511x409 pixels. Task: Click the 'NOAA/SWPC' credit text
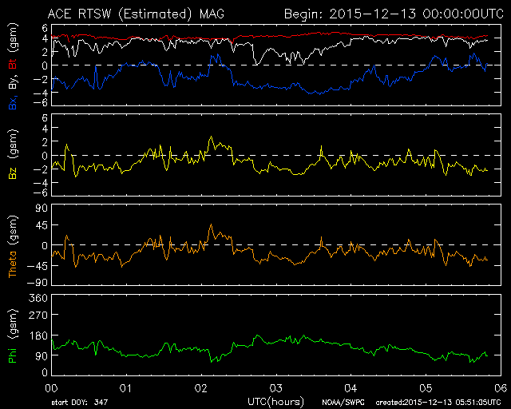click(x=343, y=403)
